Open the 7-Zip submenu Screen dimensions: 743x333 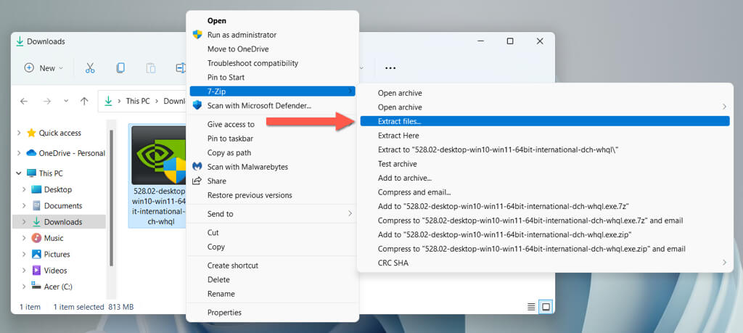point(273,91)
